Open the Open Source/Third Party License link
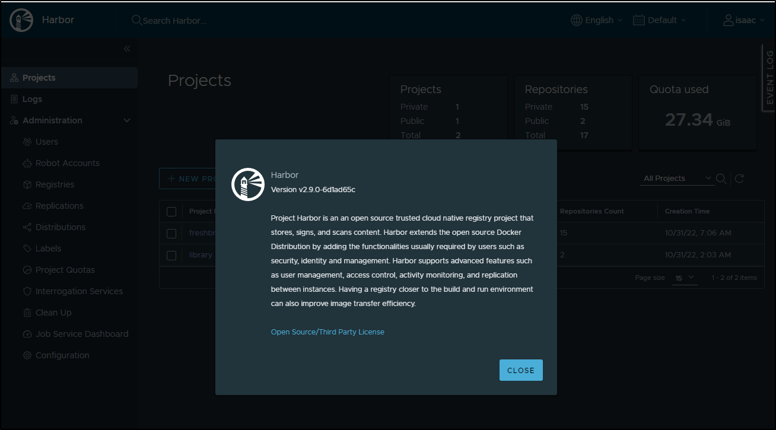The width and height of the screenshot is (776, 430). click(x=327, y=332)
